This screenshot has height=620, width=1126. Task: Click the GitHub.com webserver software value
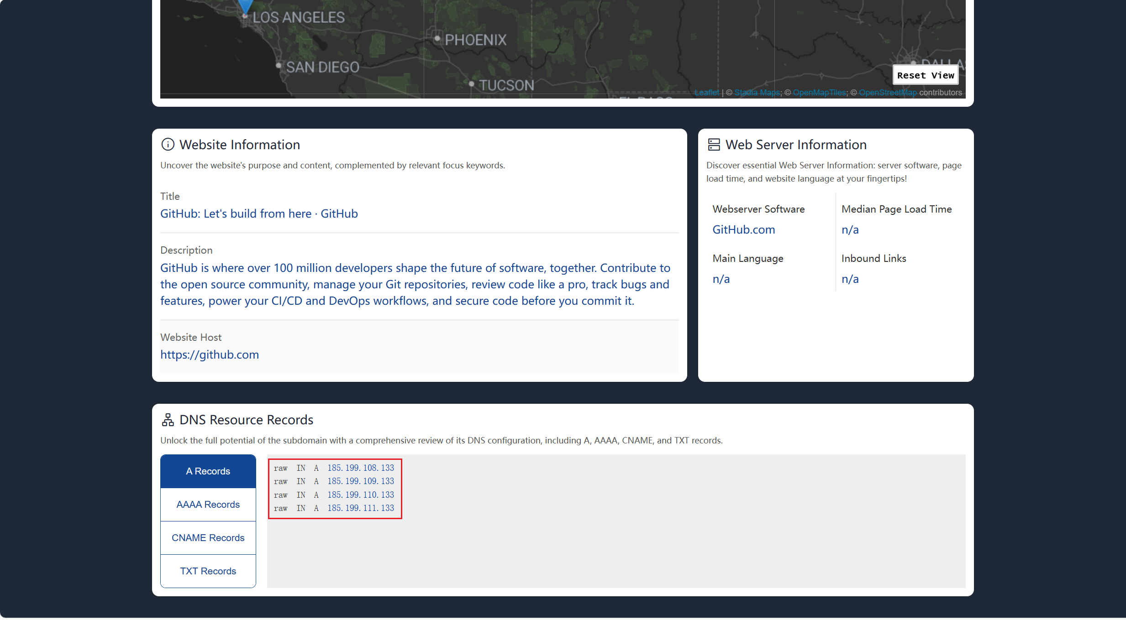744,229
